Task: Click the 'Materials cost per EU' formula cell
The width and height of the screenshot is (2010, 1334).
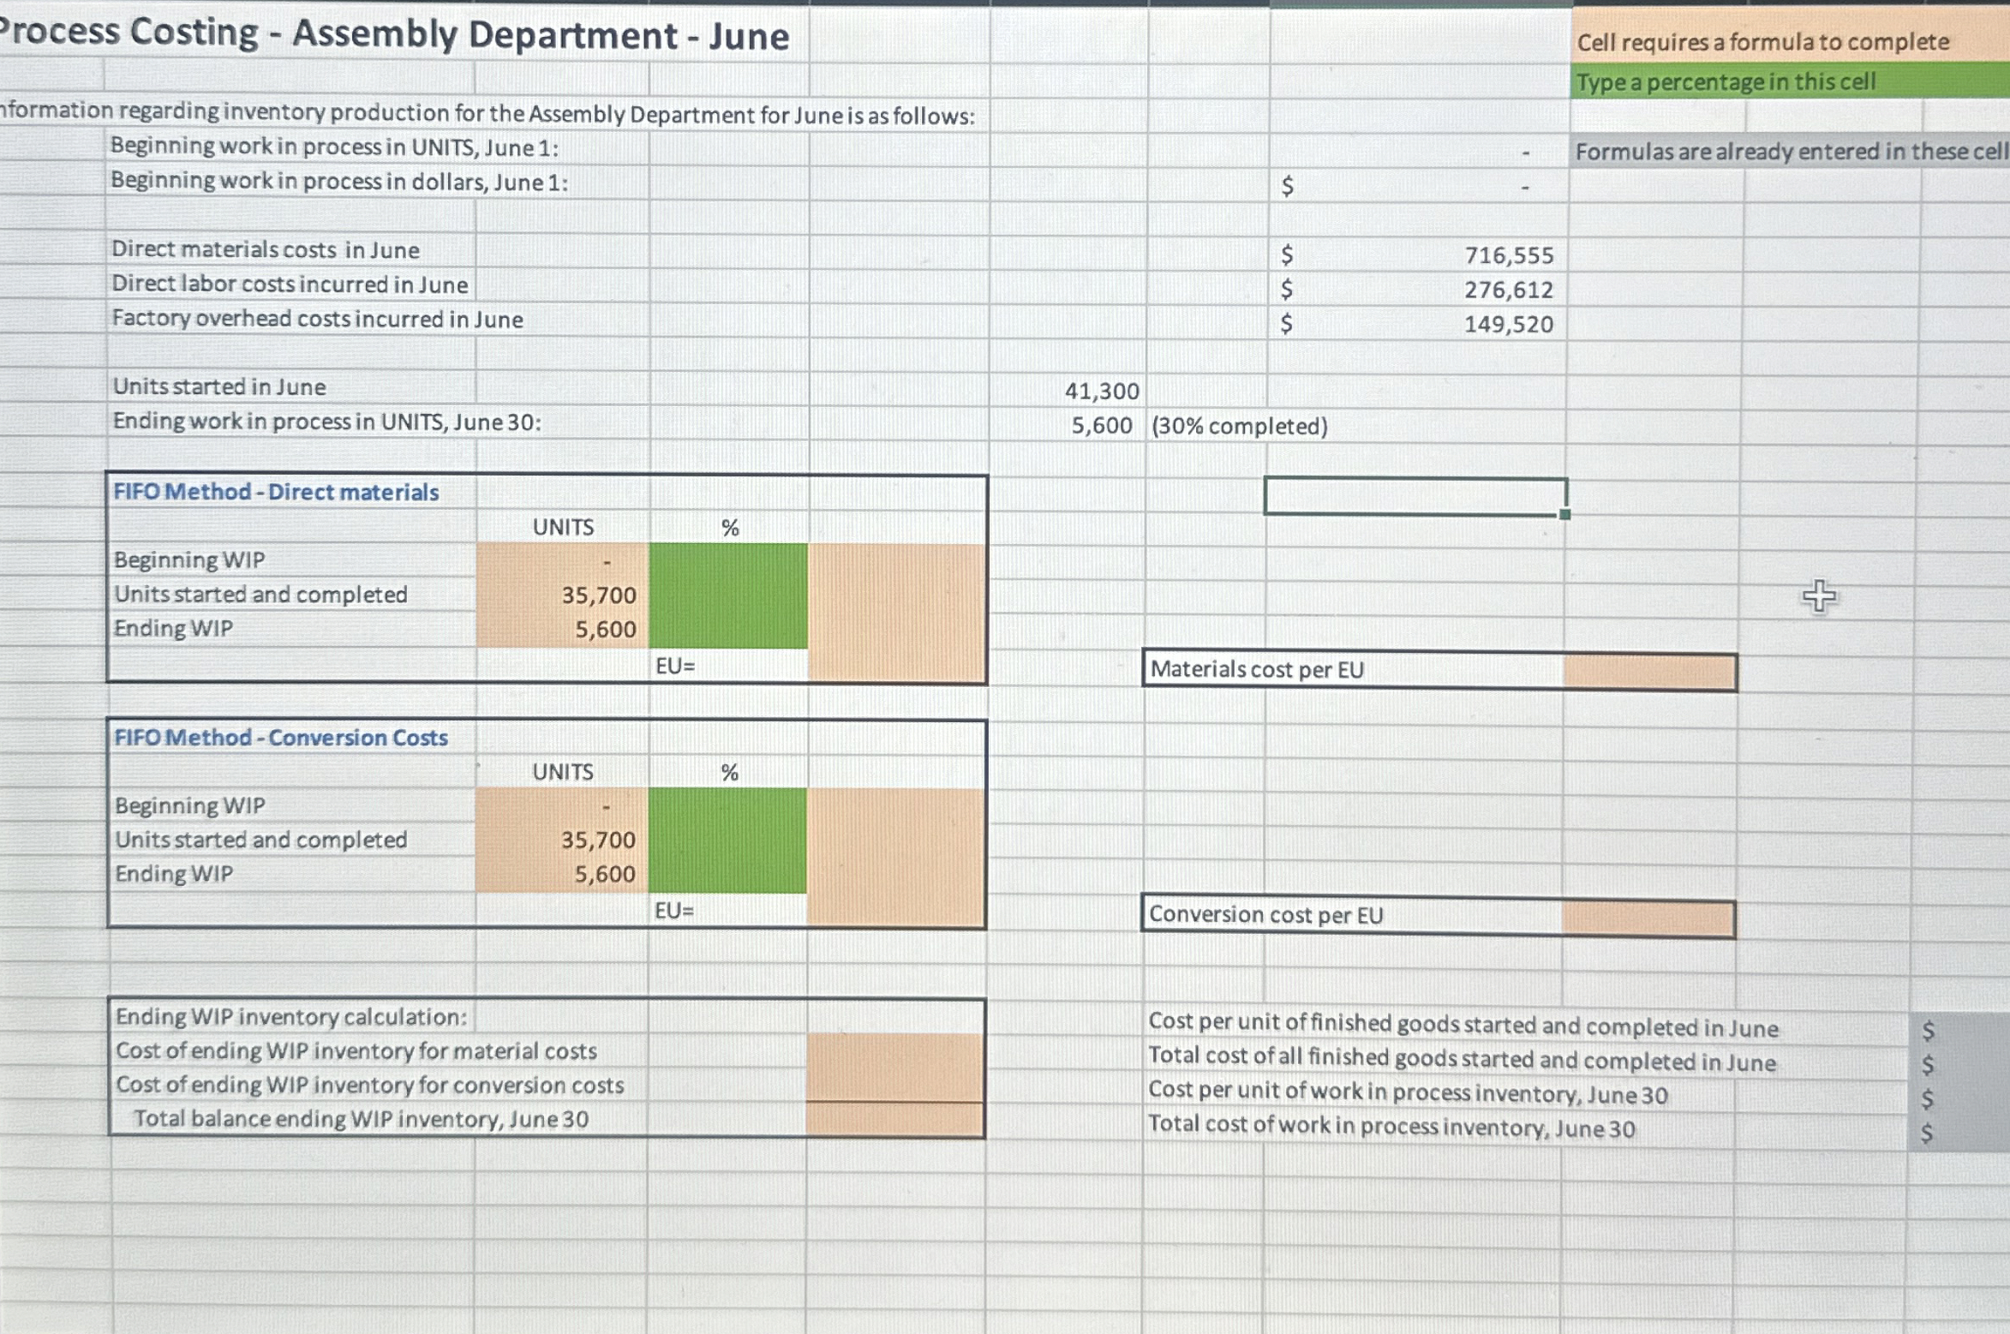Action: [1649, 672]
